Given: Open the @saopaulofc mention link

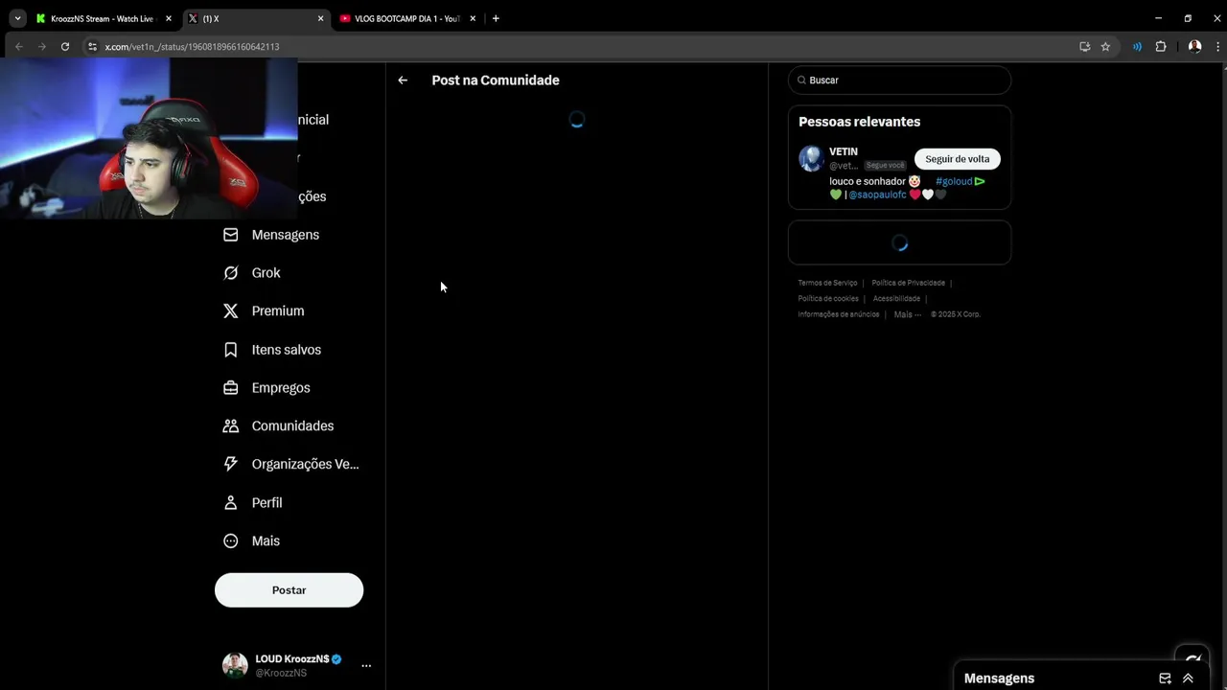Looking at the screenshot, I should tap(877, 195).
